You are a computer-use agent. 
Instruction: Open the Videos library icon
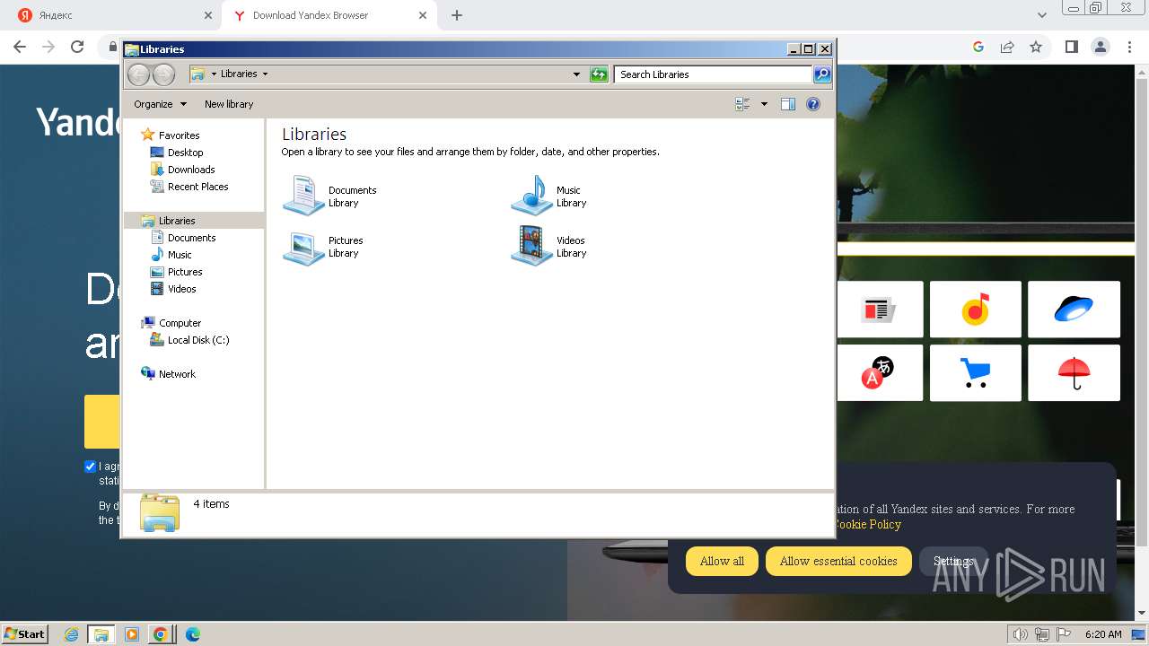pos(531,247)
